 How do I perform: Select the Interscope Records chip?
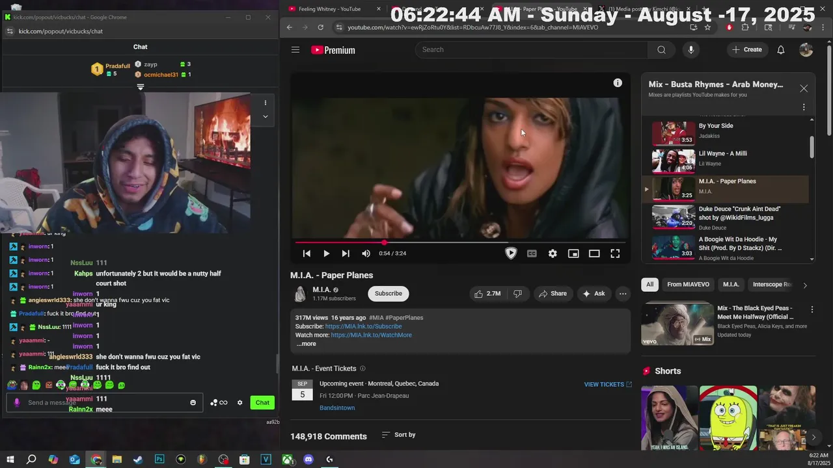[772, 285]
